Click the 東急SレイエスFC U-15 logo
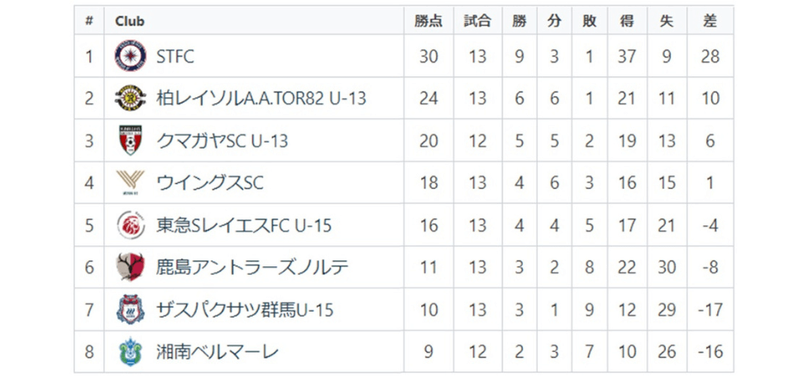The height and width of the screenshot is (378, 807). 130,225
